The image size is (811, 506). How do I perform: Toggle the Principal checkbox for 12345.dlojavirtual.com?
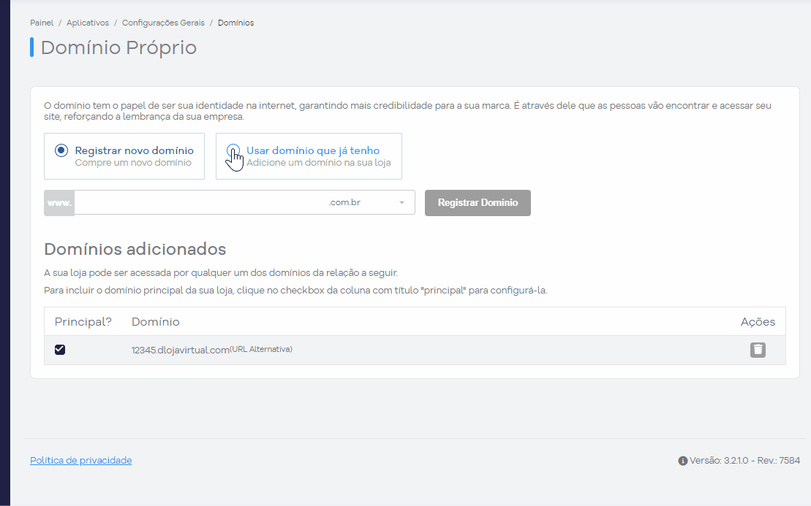click(60, 350)
